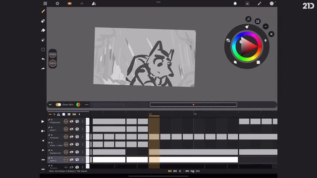Click the swap colors icon on wheel

coord(228,41)
